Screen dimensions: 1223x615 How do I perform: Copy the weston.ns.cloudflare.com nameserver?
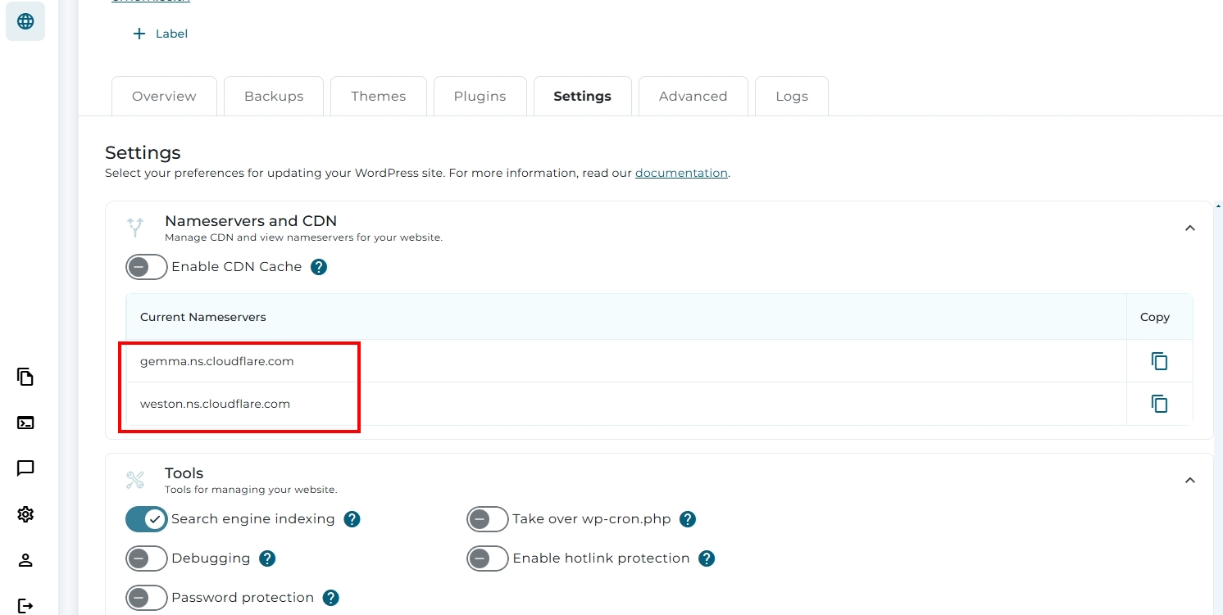click(1159, 404)
